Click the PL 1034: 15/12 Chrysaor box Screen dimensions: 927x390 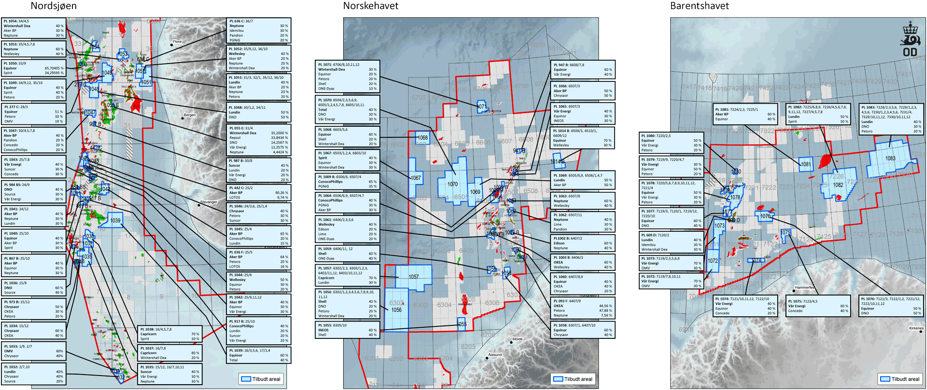tap(33, 331)
